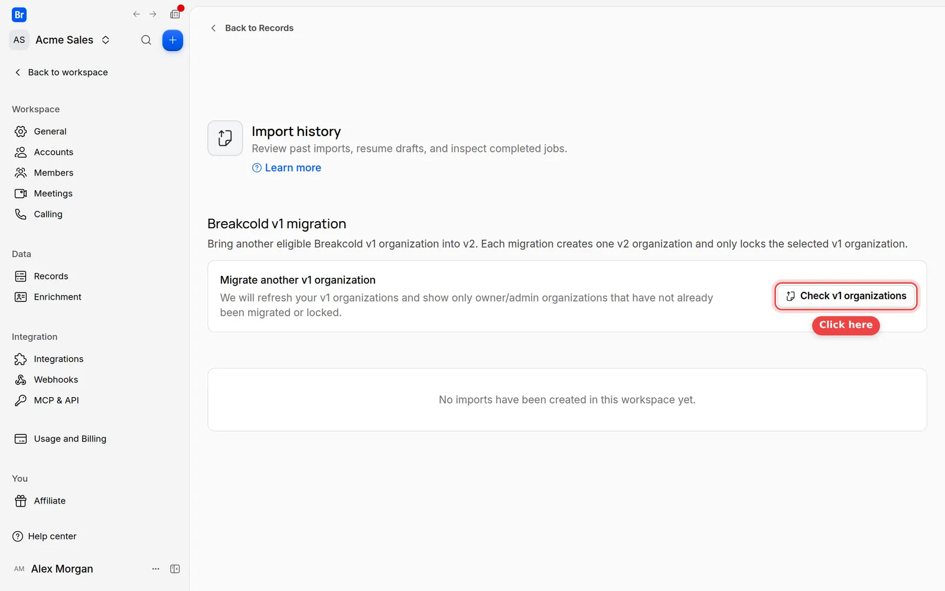Go back with the left arrow icon
Image resolution: width=945 pixels, height=591 pixels.
coord(136,14)
